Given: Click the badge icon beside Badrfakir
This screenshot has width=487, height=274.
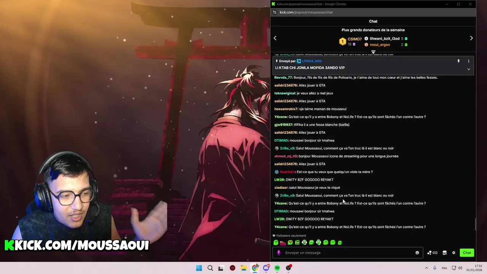Looking at the screenshot, I should point(277,172).
